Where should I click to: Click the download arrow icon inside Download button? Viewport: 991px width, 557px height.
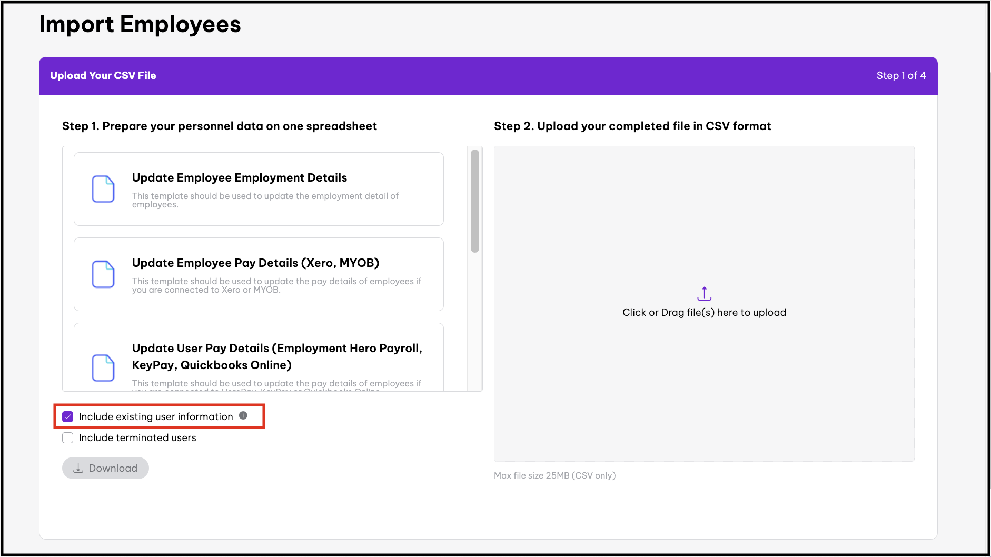78,468
